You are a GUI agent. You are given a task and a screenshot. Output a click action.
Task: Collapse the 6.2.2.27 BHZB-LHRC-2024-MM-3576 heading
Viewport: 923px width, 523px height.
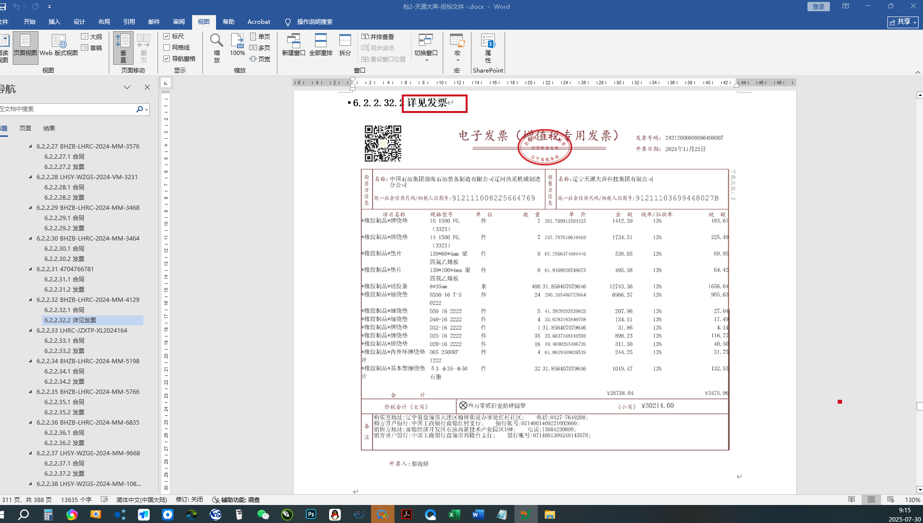(31, 146)
